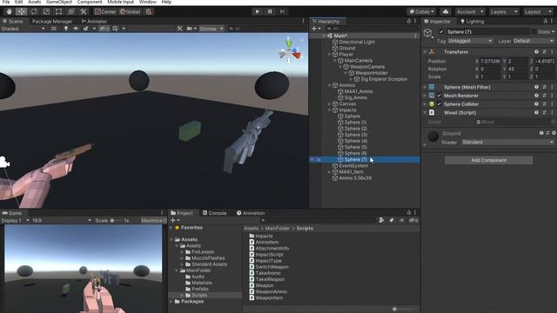This screenshot has height=313, width=557.
Task: Toggle the Global handle rotation button
Action: [130, 11]
